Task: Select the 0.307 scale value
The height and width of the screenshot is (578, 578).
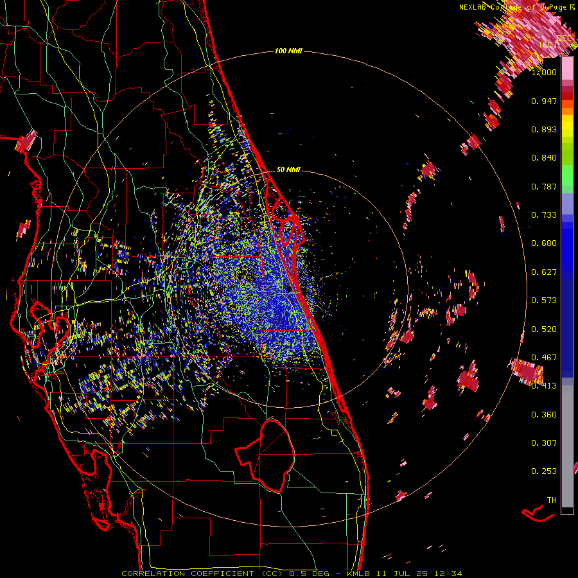Action: click(544, 443)
